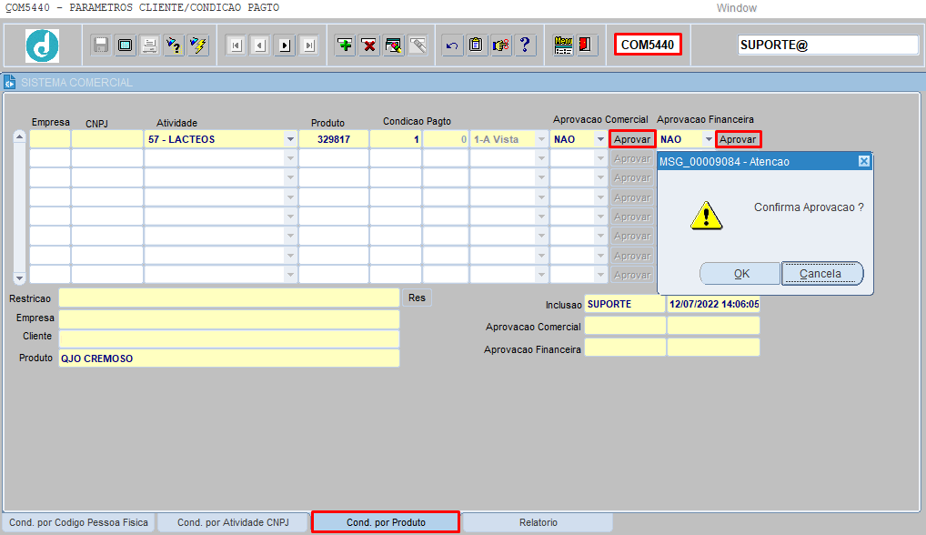Open the Atividade dropdown showing 57 - LACTEOS
926x535 pixels.
(290, 139)
